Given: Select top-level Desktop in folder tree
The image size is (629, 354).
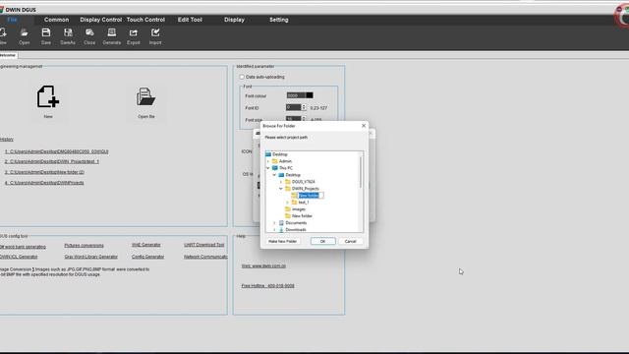Looking at the screenshot, I should point(280,154).
